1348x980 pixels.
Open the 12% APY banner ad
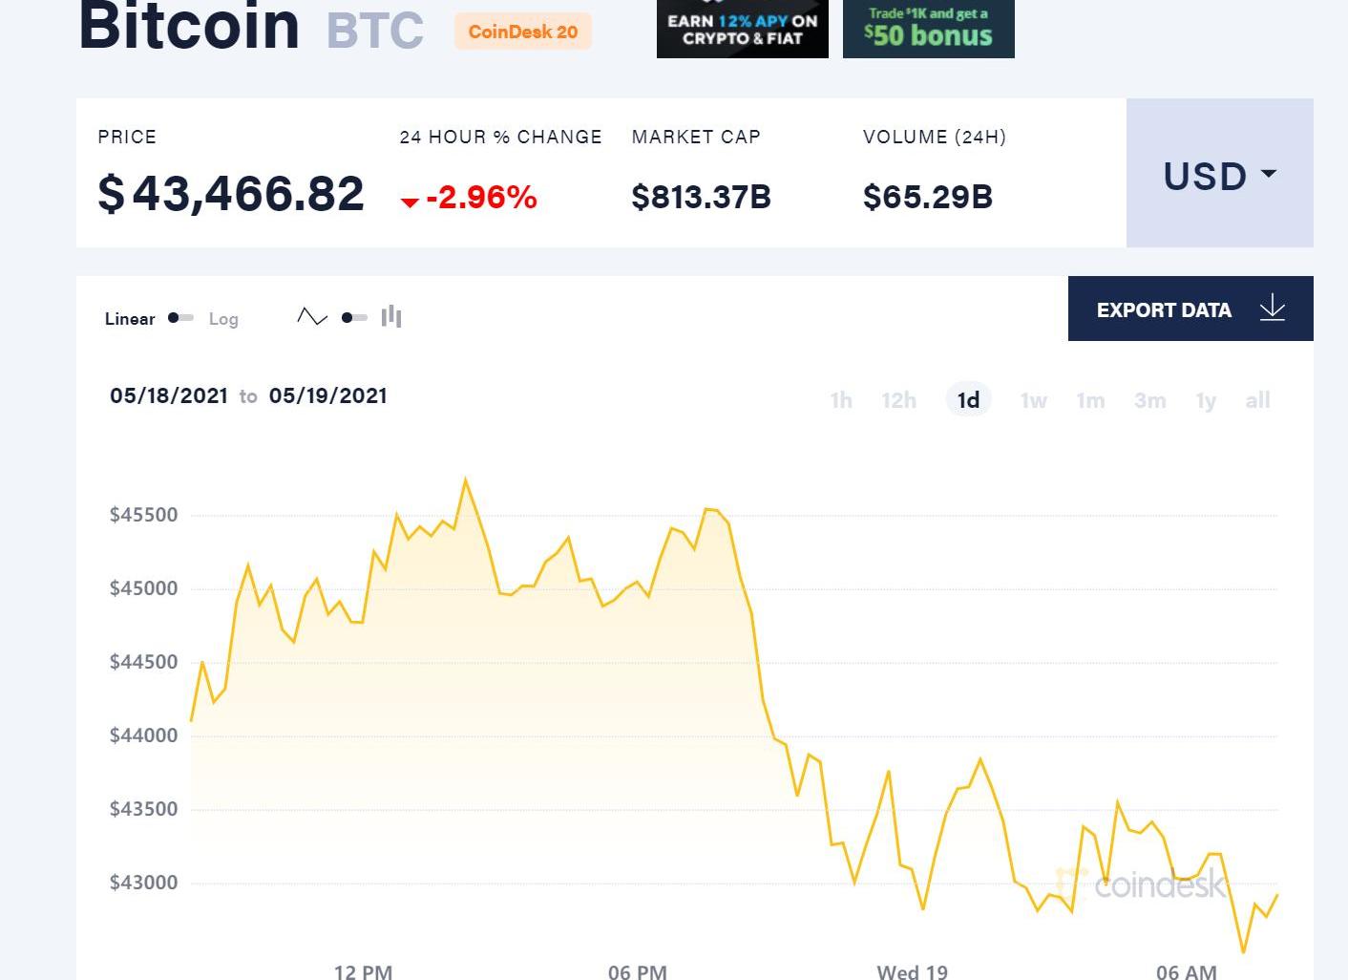tap(742, 30)
